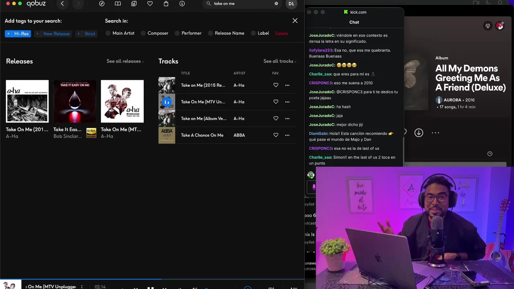Viewport: 514px width, 289px height.
Task: Open the Magazine book icon in Qobuz toolbar
Action: [118, 4]
